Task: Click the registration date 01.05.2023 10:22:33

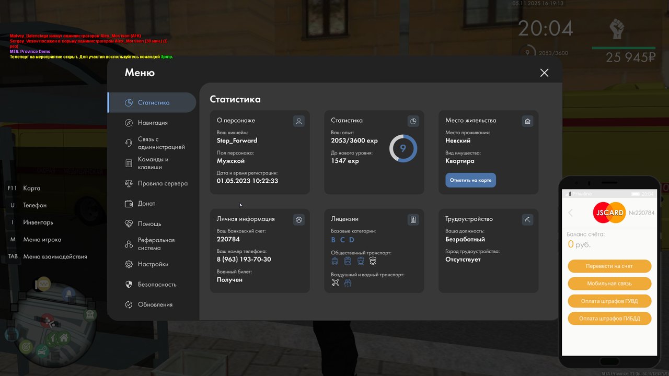Action: pyautogui.click(x=247, y=181)
